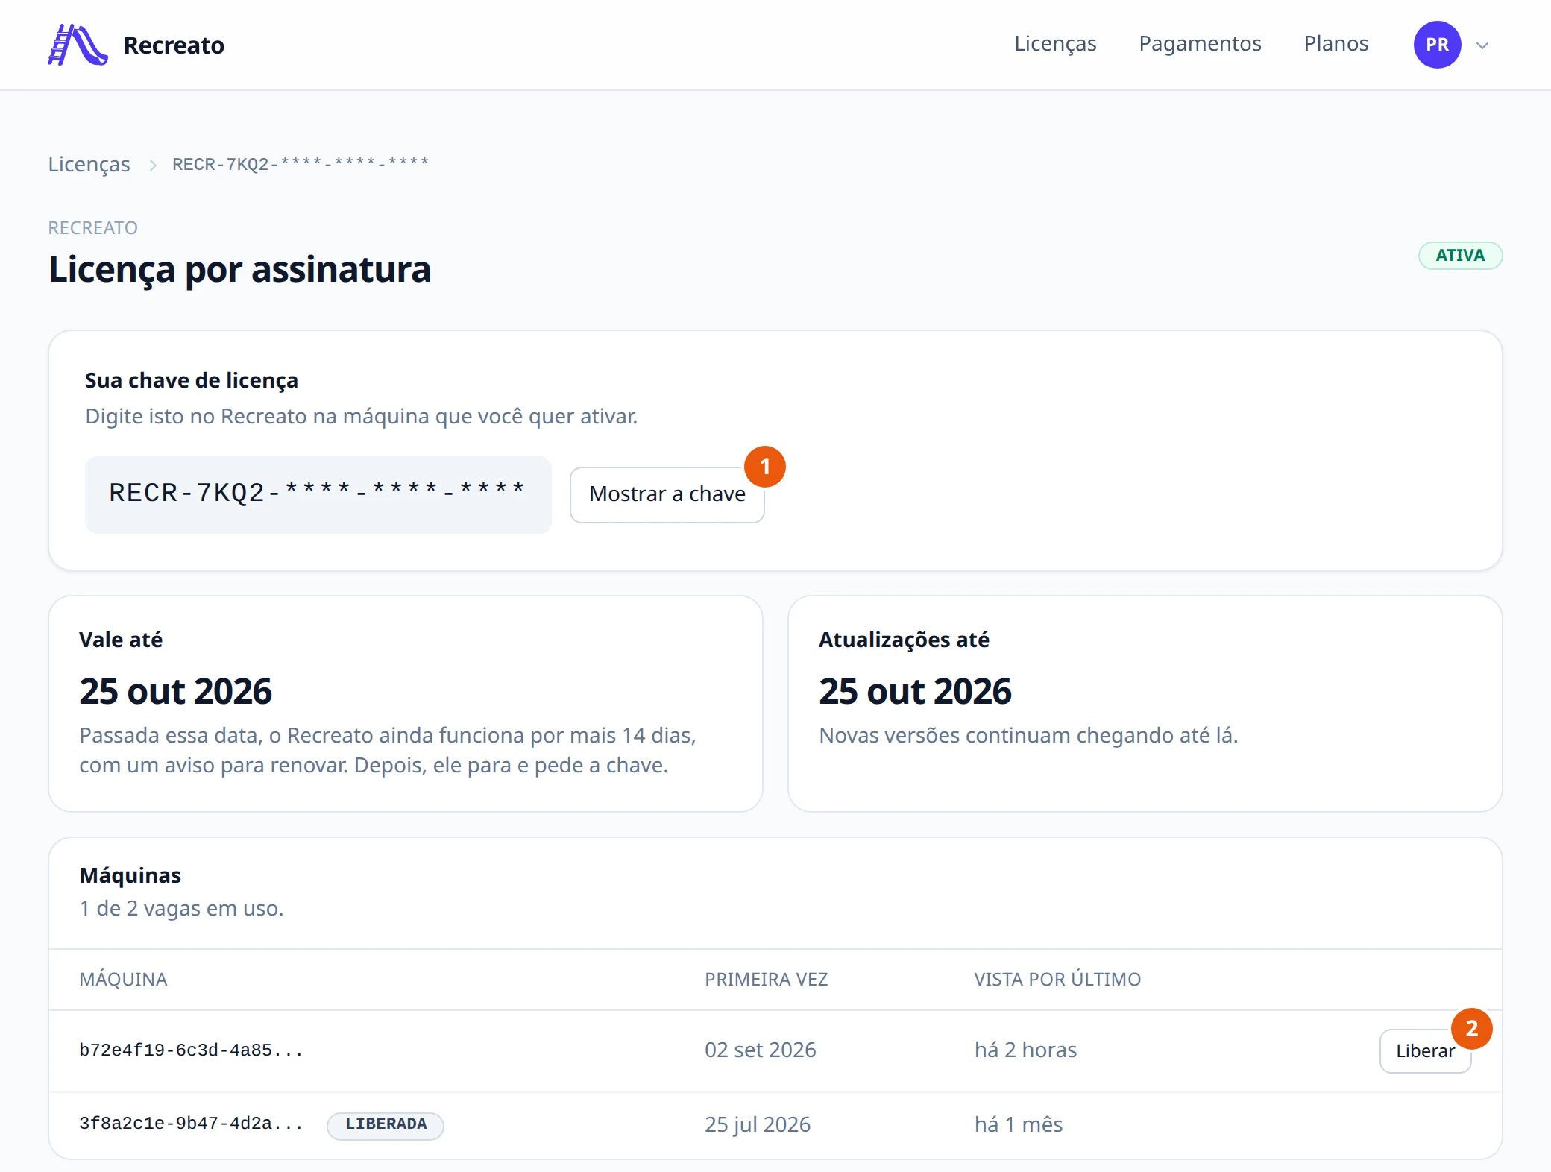This screenshot has width=1551, height=1172.
Task: Click the VISTA POR ÚLTIMO column header
Action: coord(1057,979)
